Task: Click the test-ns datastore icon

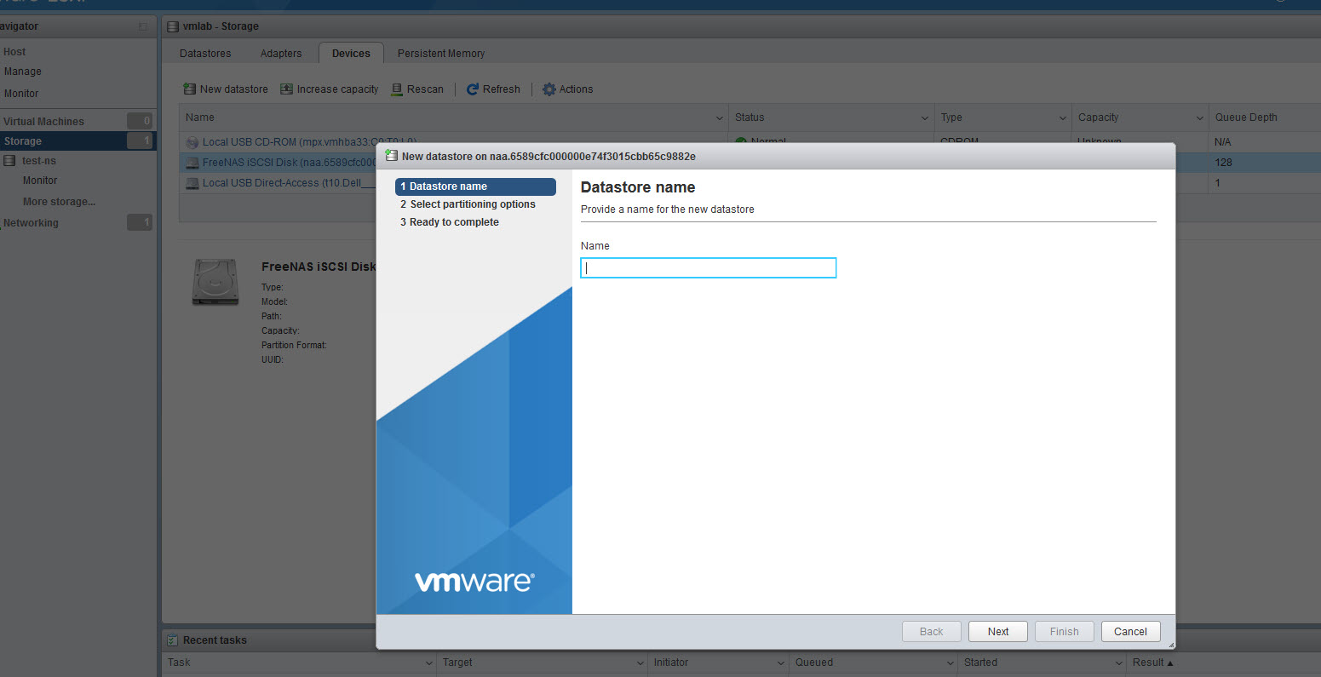Action: (9, 161)
